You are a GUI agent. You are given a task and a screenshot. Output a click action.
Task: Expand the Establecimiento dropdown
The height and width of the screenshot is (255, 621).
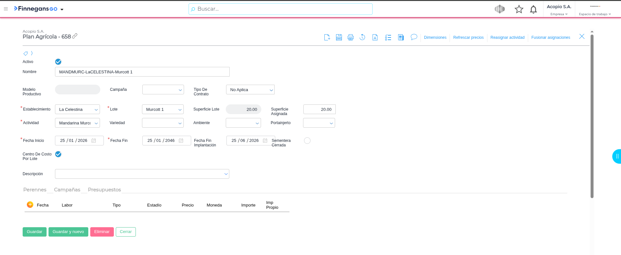point(77,110)
